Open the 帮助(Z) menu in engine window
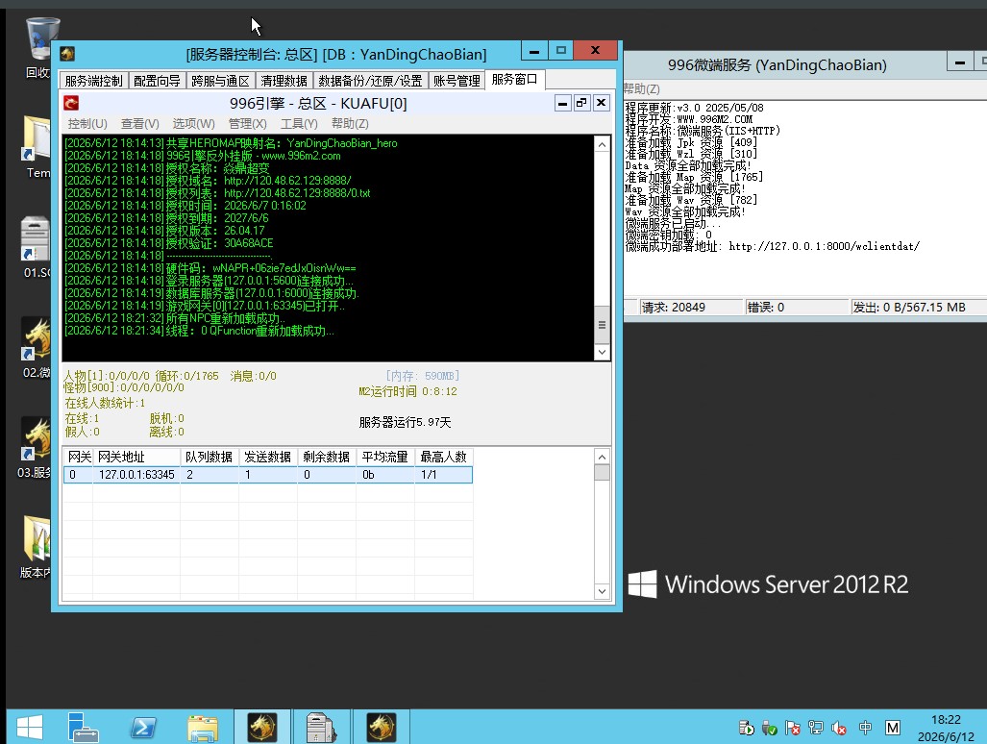 click(x=350, y=123)
